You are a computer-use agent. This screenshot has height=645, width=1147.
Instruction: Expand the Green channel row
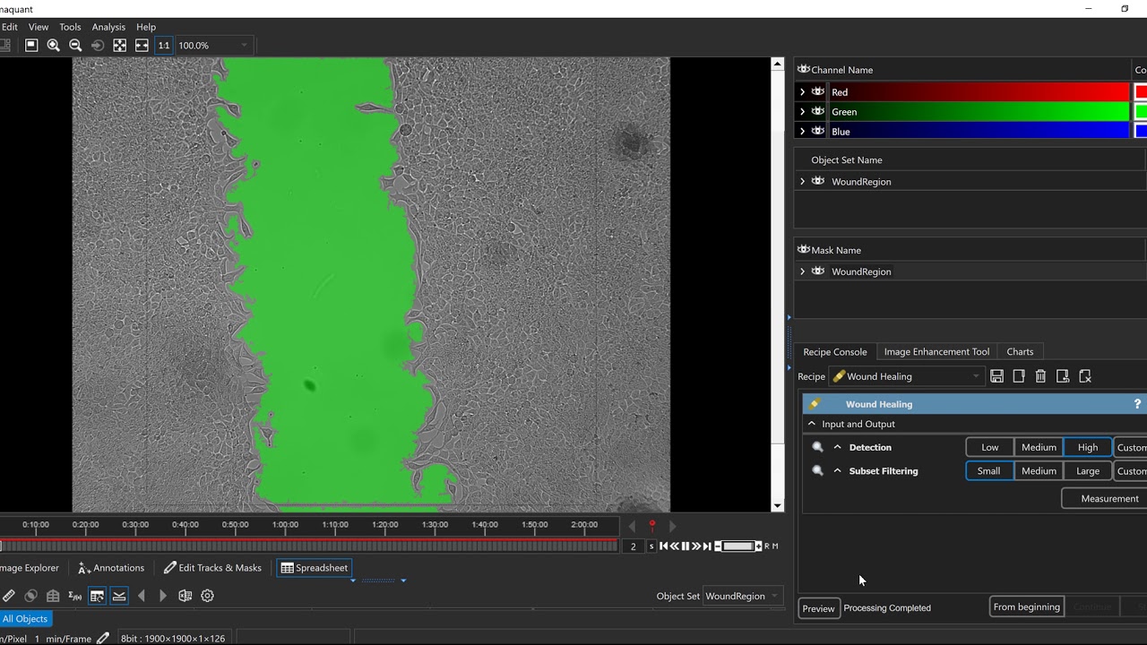pyautogui.click(x=802, y=111)
